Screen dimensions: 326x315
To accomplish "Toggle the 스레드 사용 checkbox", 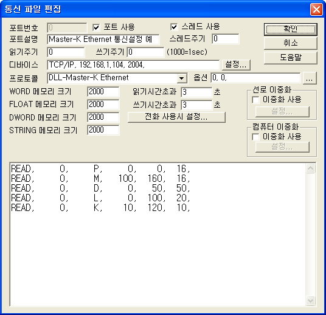I will coord(174,27).
